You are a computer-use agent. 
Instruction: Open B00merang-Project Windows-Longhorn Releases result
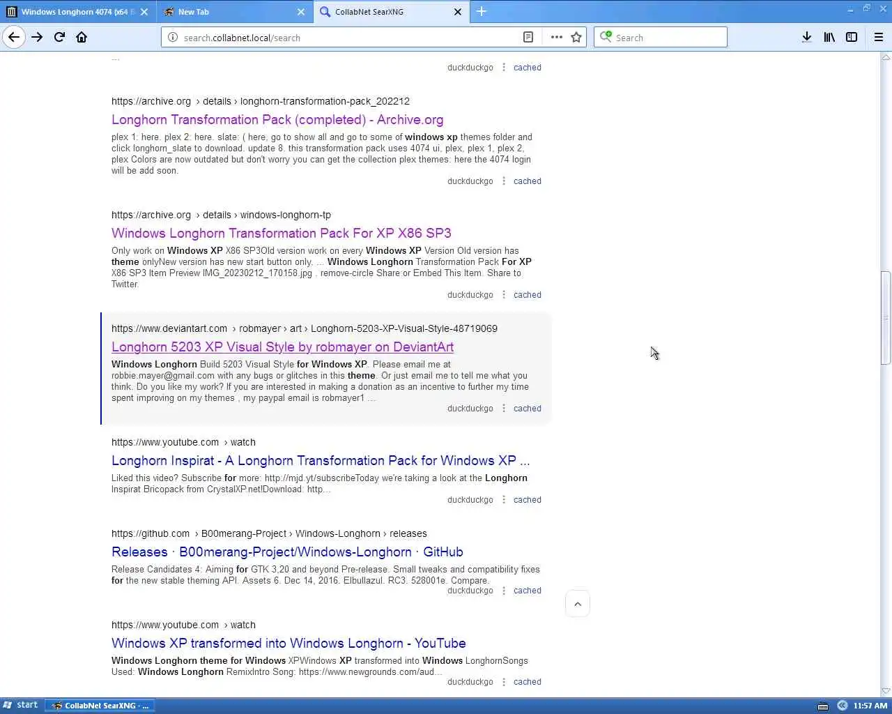tap(287, 552)
